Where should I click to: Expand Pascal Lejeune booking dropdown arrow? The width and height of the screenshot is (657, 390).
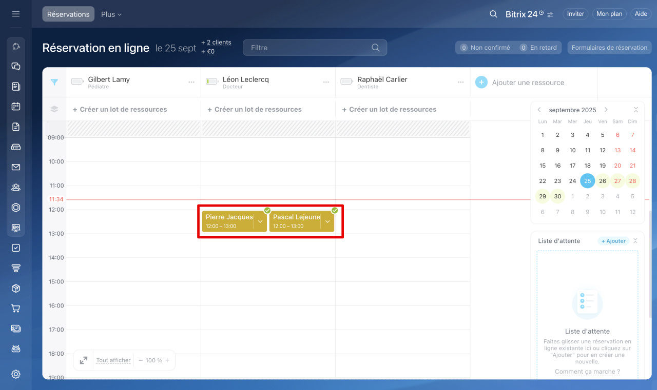pos(327,221)
